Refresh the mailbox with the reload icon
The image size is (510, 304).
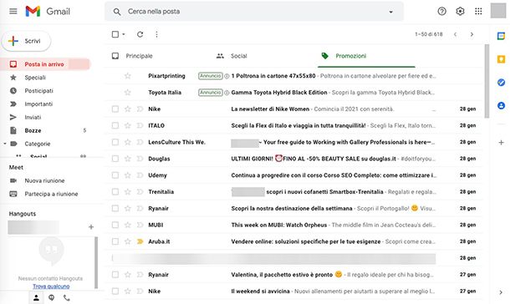140,34
